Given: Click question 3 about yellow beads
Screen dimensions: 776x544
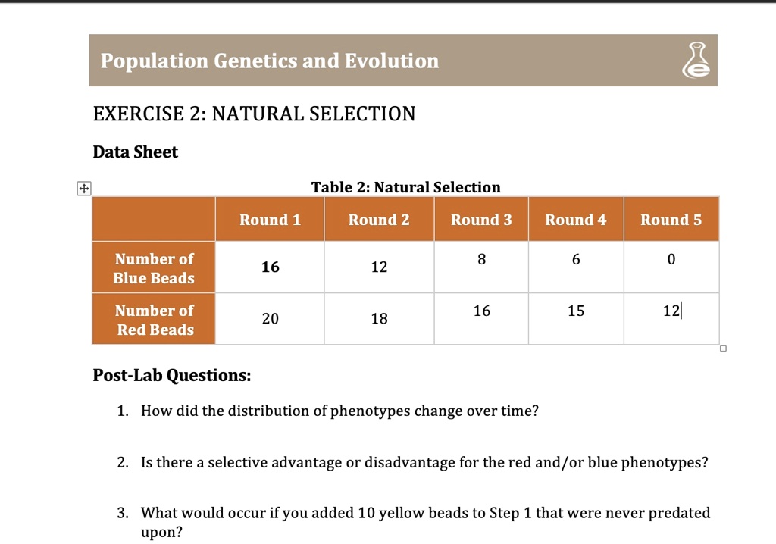Looking at the screenshot, I should tap(425, 513).
